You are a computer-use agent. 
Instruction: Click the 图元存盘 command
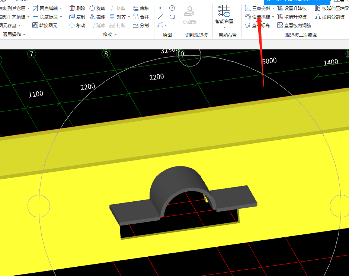9,26
